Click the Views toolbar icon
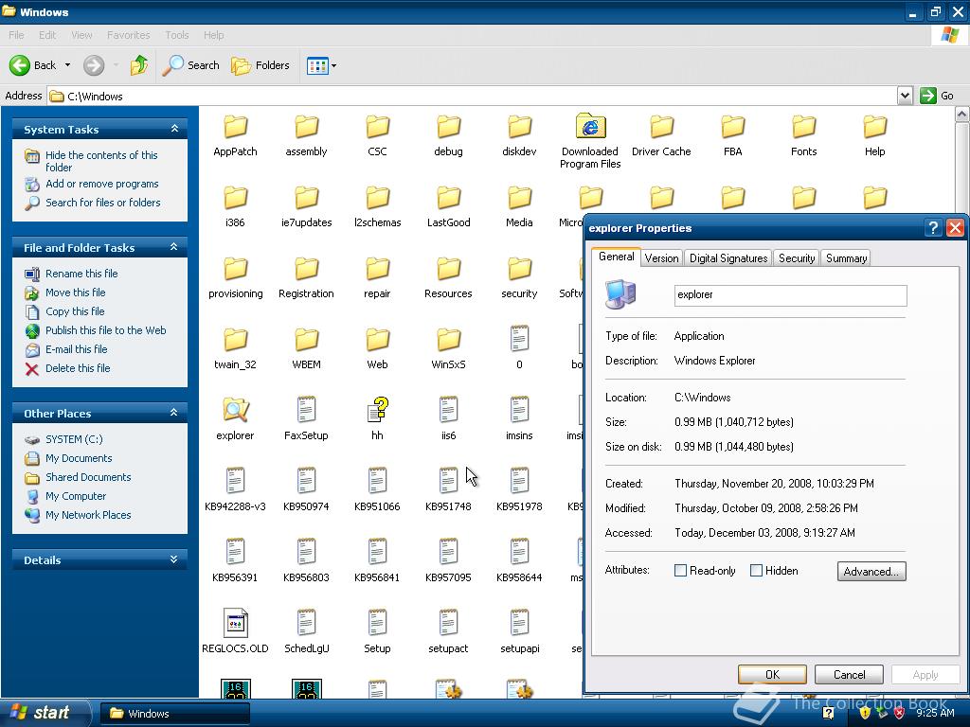 317,65
